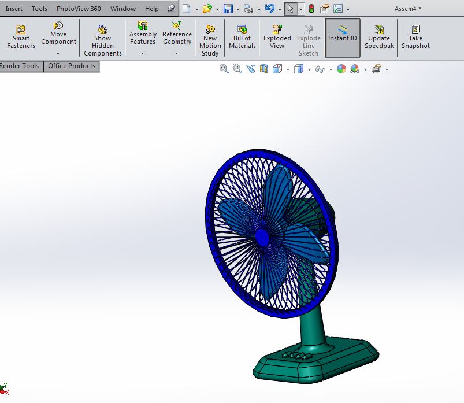Open File Properties icon
Image resolution: width=464 pixels, height=403 pixels.
click(325, 9)
